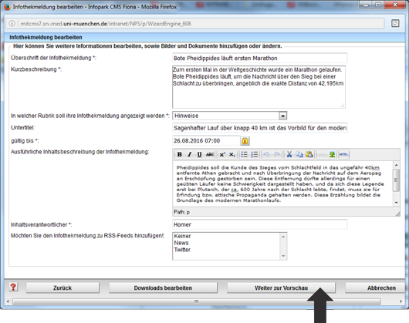Click the editor's vertical scrollbar down arrow
This screenshot has width=409, height=323.
click(x=396, y=203)
